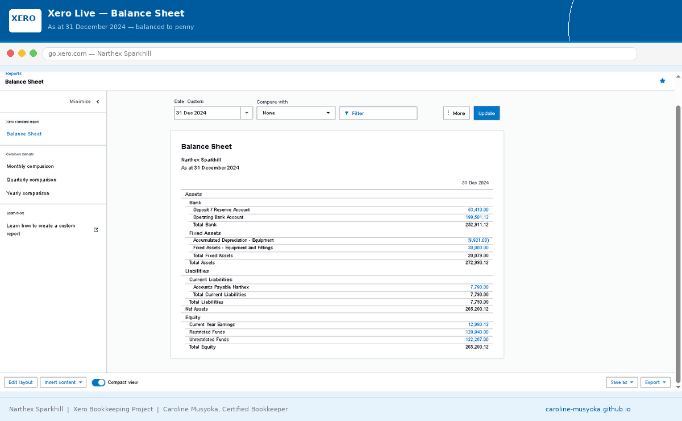Collapse the sidebar with the Minimise chevron

point(98,101)
